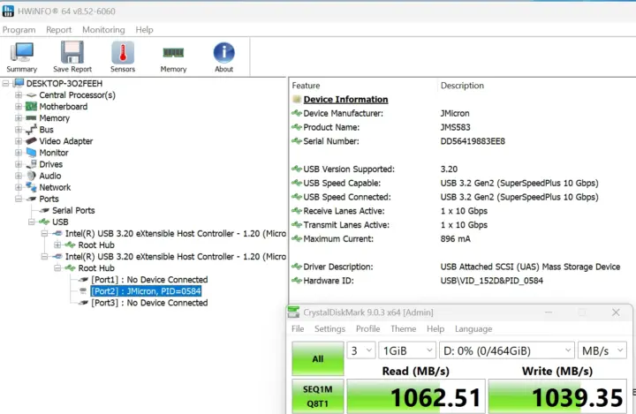Image resolution: width=636 pixels, height=414 pixels.
Task: Select the Video Adapter icon in the tree
Action: (31, 141)
